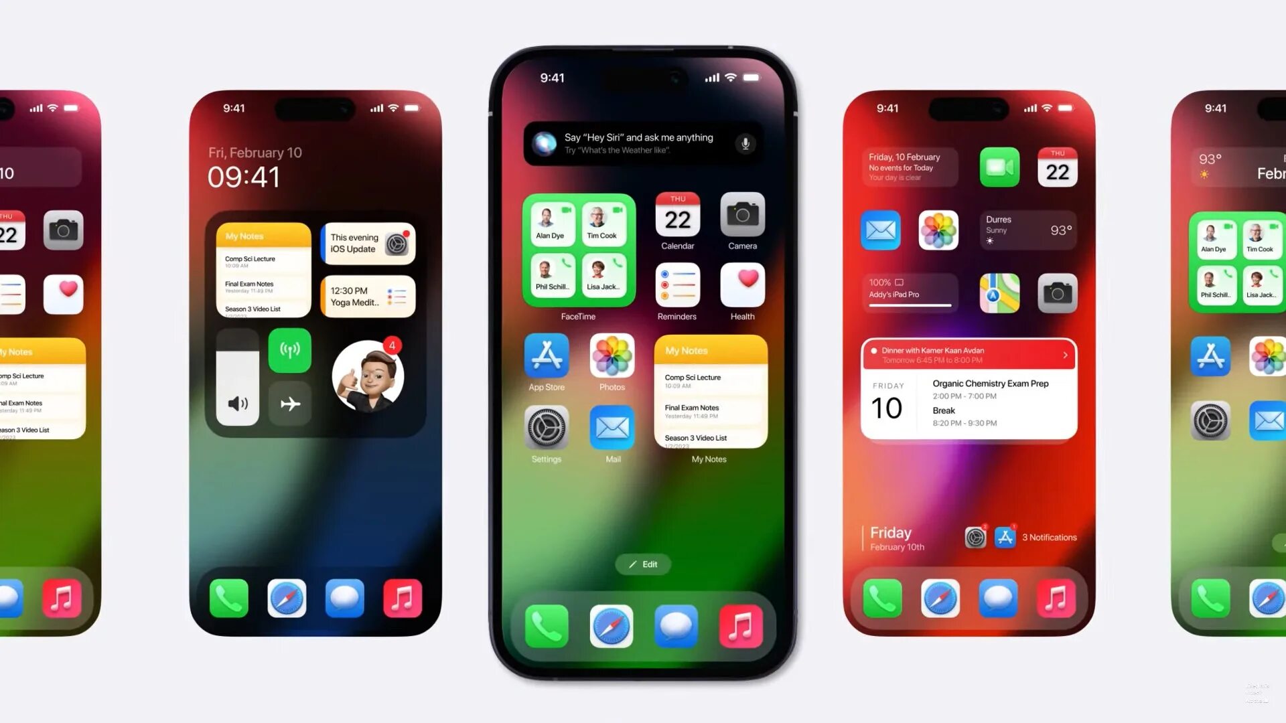Screen dimensions: 1286x723
Task: Select Edit button on home screen
Action: coord(643,564)
